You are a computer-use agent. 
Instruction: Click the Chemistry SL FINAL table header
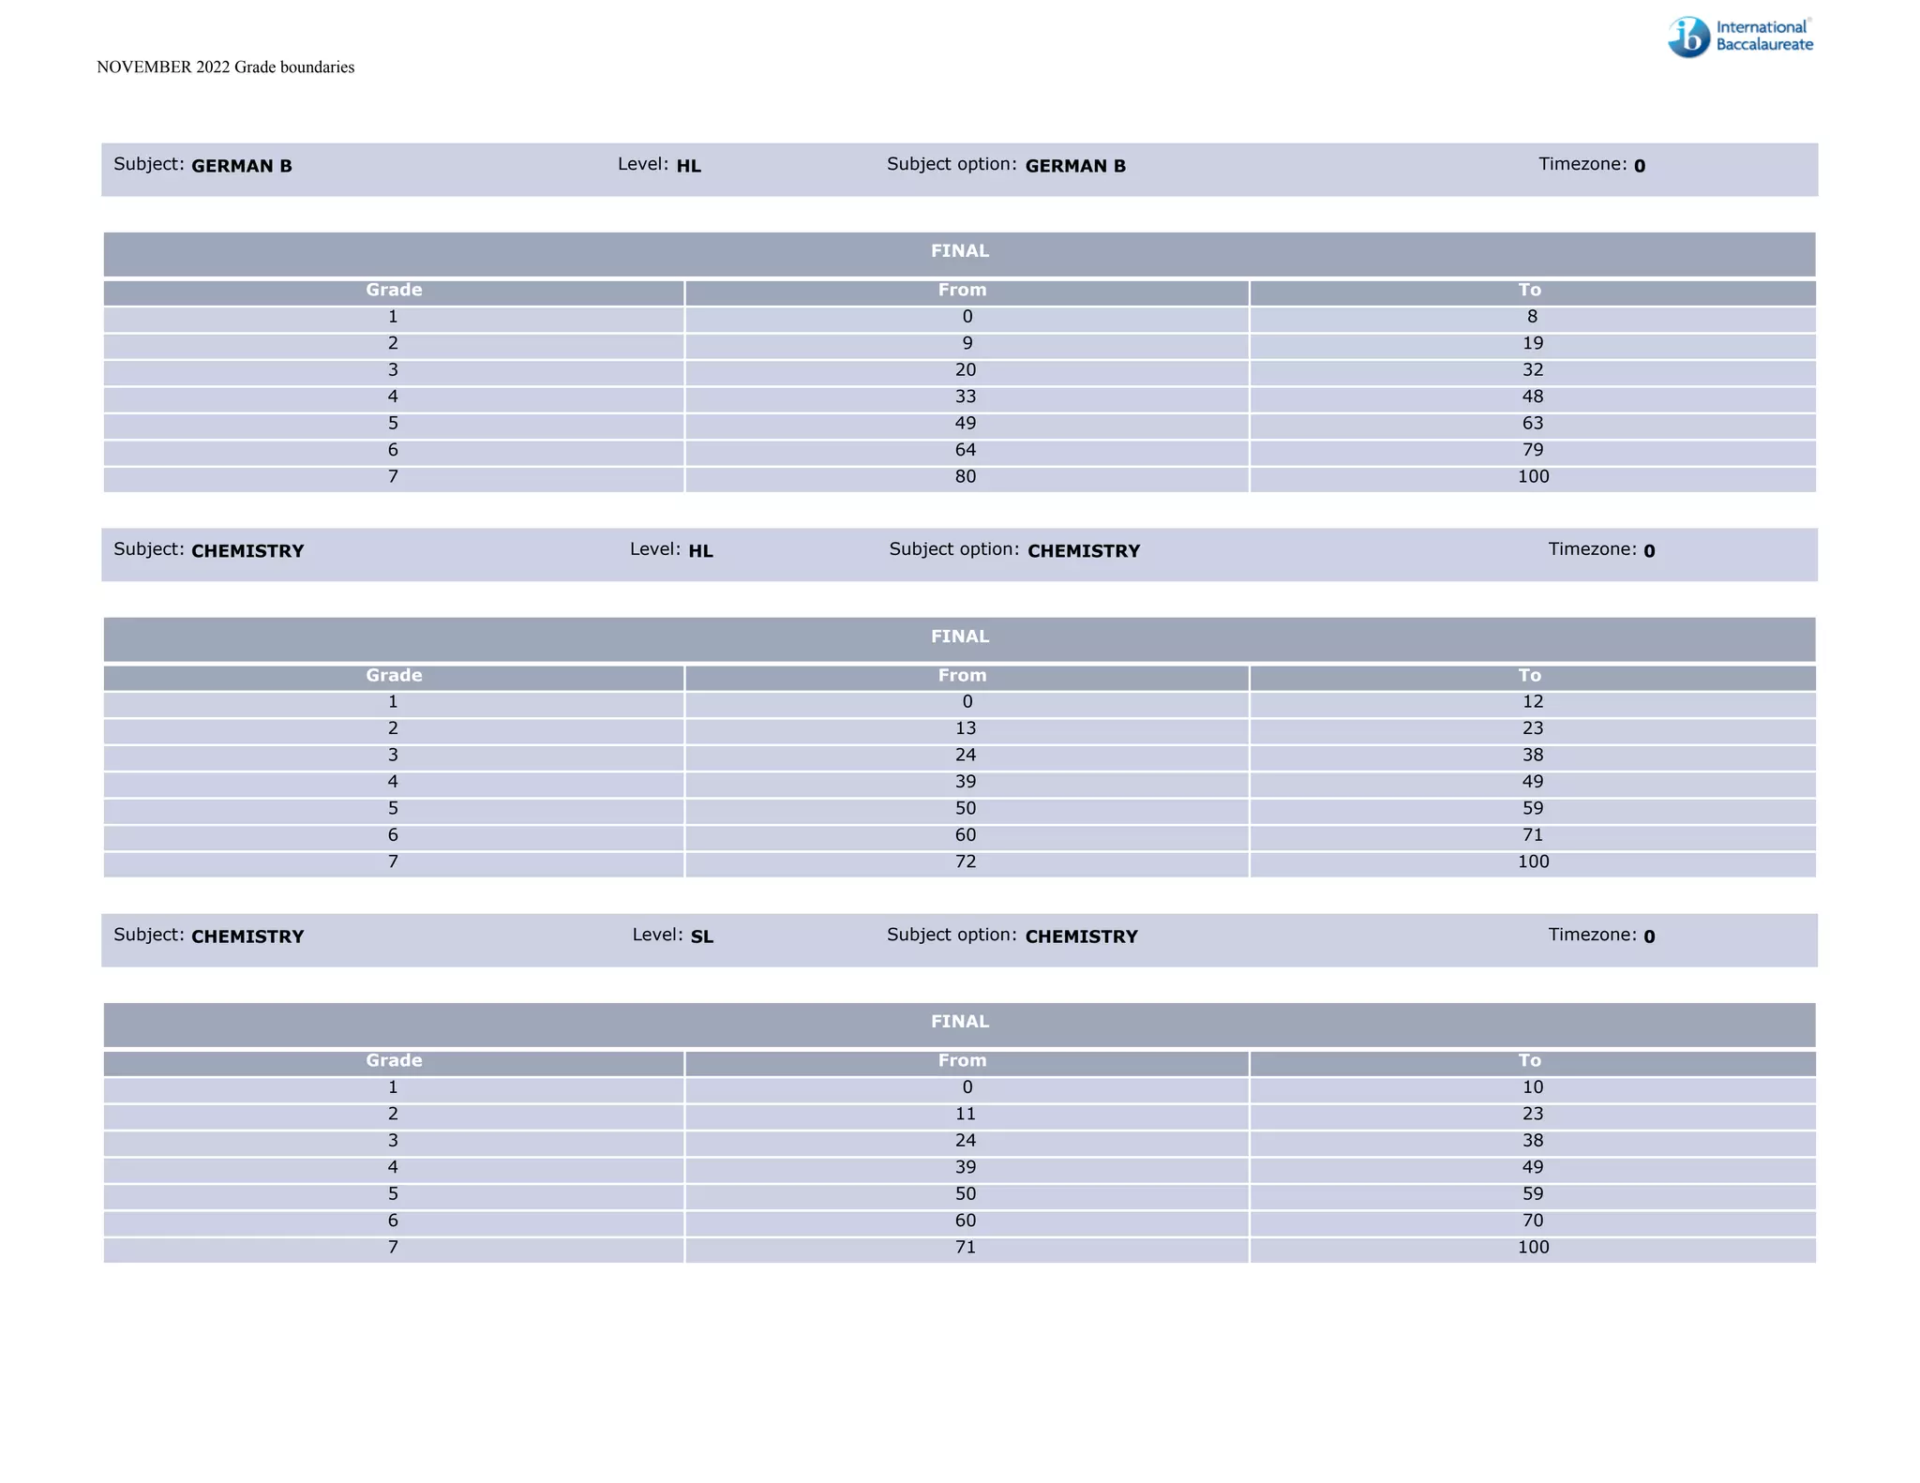pyautogui.click(x=959, y=1022)
